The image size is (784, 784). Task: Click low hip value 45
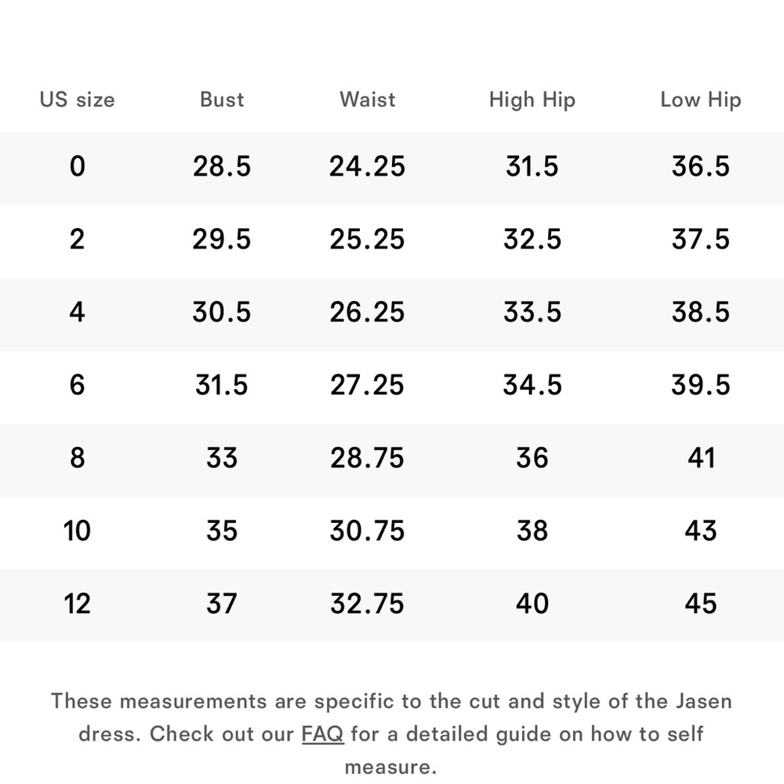(x=700, y=604)
